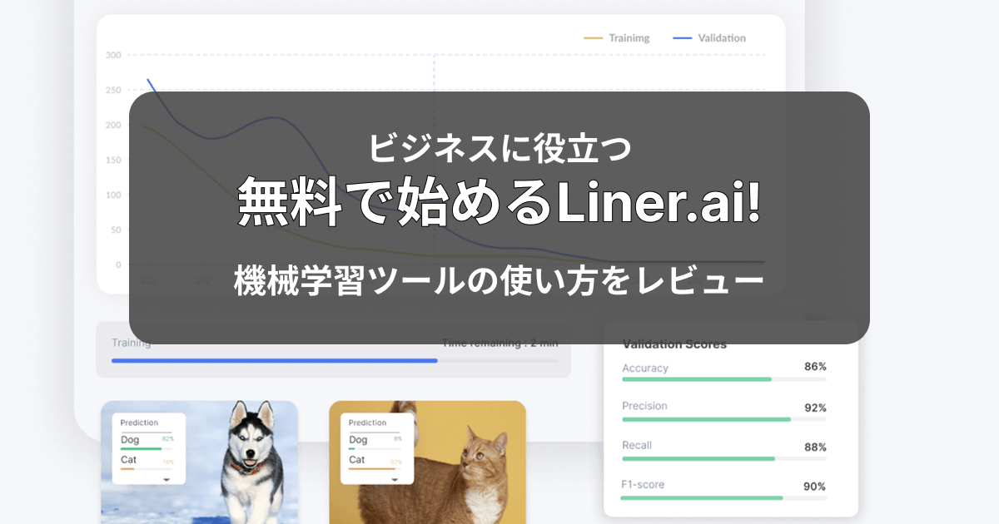Click the Validation Scores heading

tap(674, 344)
